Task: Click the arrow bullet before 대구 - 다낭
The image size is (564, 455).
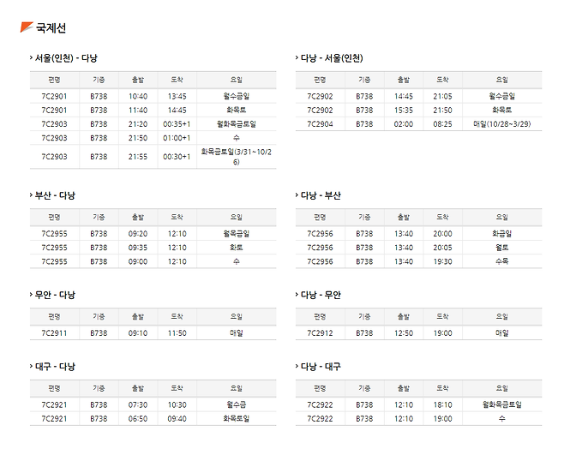Action: (30, 367)
